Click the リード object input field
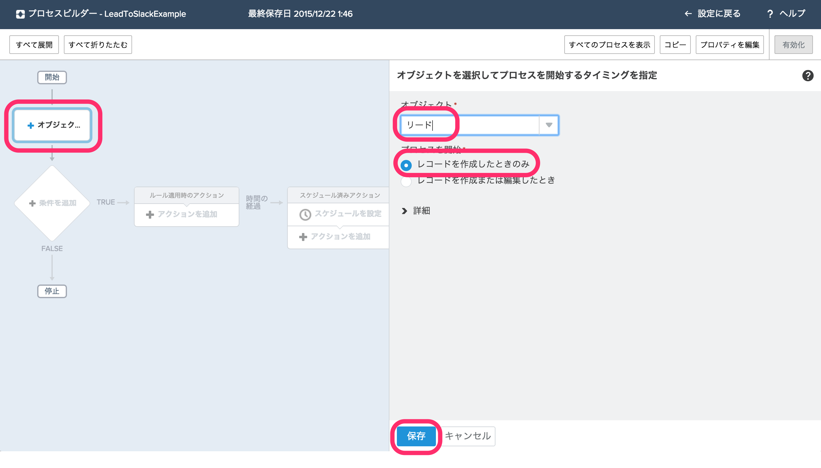This screenshot has height=468, width=821. tap(470, 125)
